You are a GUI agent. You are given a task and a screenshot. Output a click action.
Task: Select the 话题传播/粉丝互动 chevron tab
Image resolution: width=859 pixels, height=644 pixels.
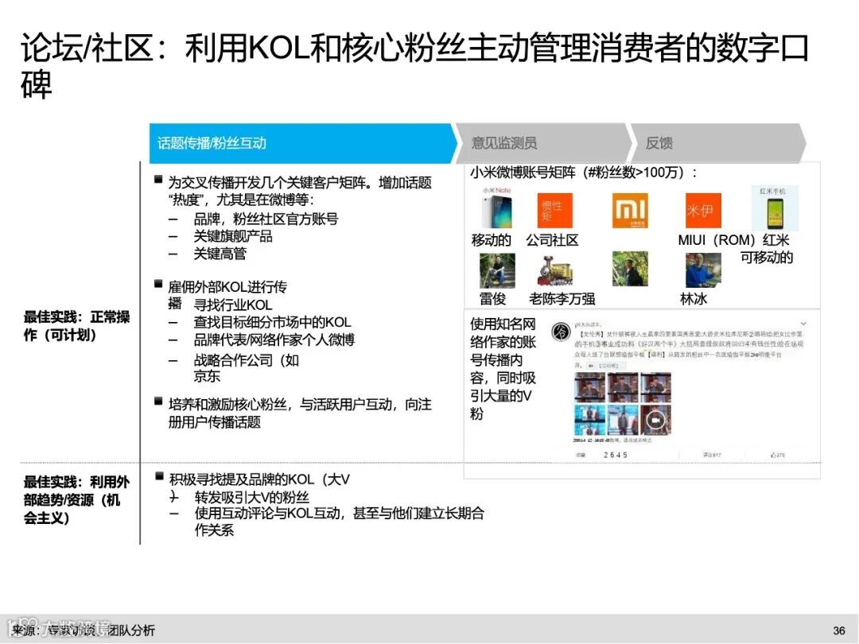302,143
